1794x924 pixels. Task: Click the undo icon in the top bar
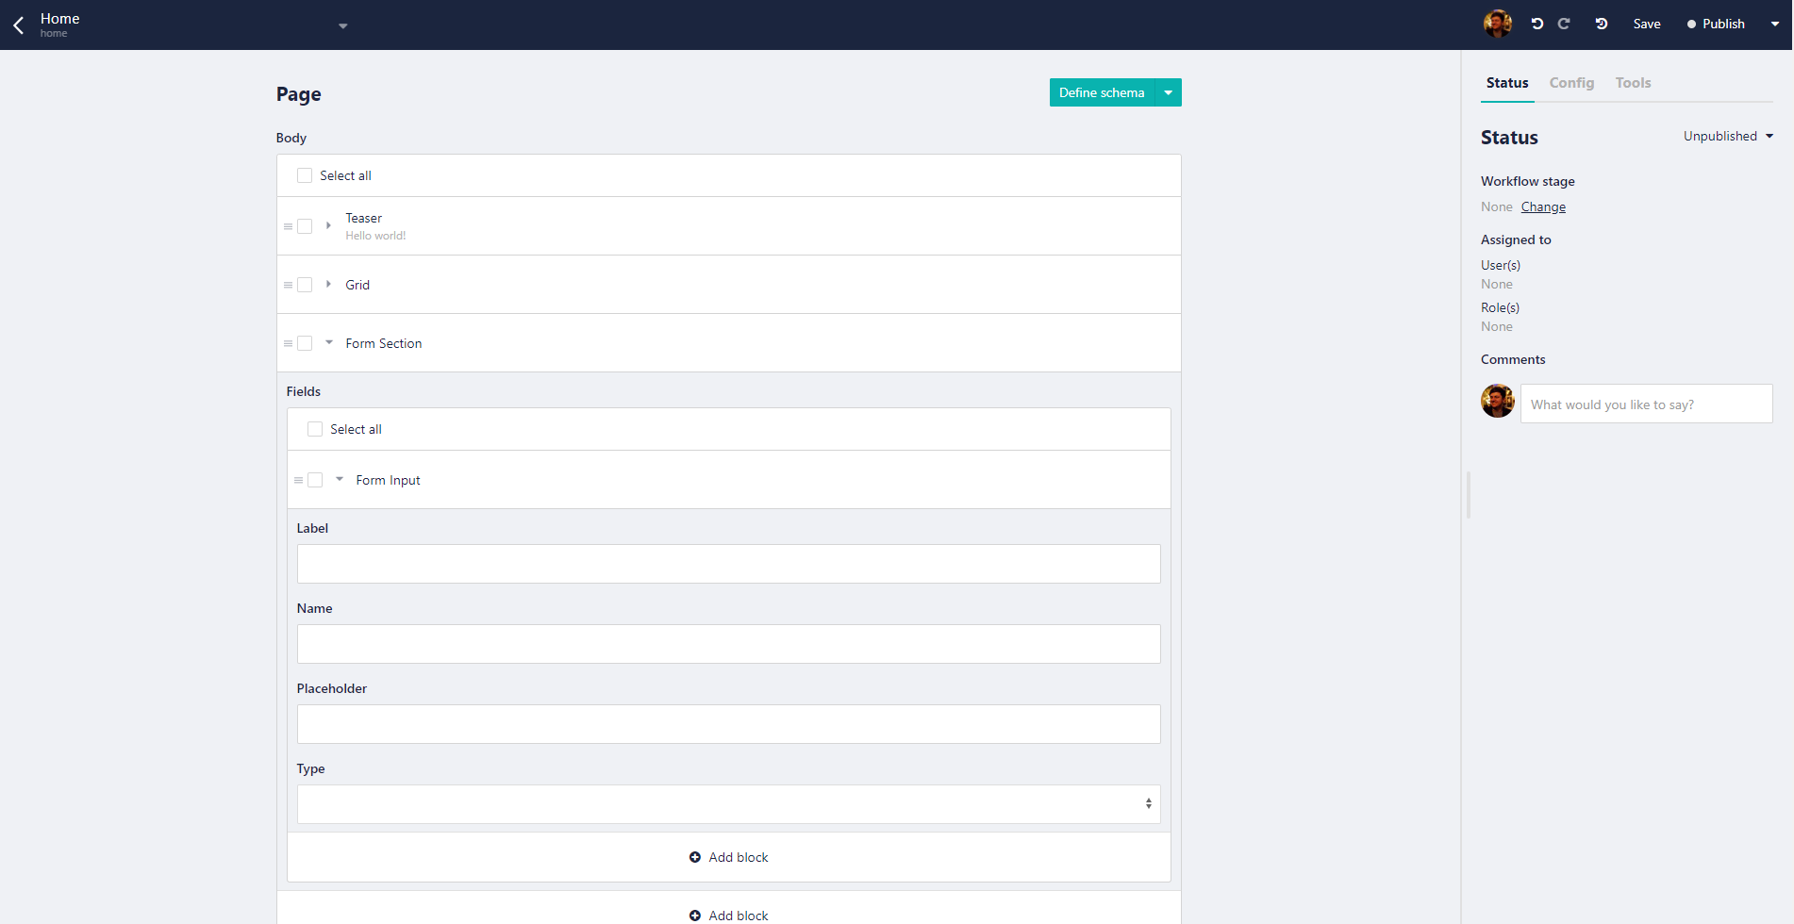tap(1537, 23)
